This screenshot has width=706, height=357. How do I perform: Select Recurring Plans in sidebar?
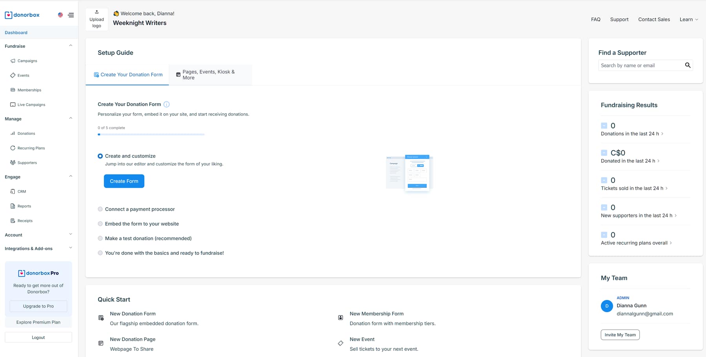tap(31, 148)
